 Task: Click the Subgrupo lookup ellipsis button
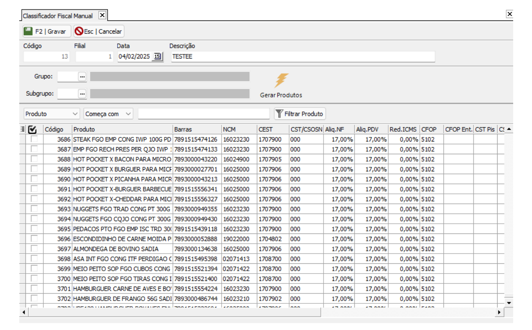coord(82,94)
